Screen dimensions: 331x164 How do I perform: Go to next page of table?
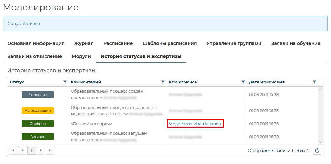pyautogui.click(x=41, y=150)
